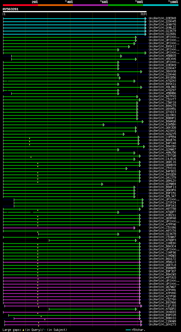The height and width of the screenshot is (332, 181).
Task: Open the UniRef100_A7QZA3 entry
Action: coord(162,81)
